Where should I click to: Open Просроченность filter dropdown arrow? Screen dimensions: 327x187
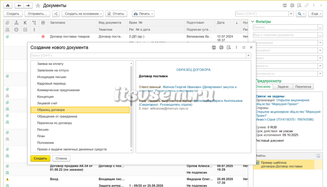click(x=320, y=74)
